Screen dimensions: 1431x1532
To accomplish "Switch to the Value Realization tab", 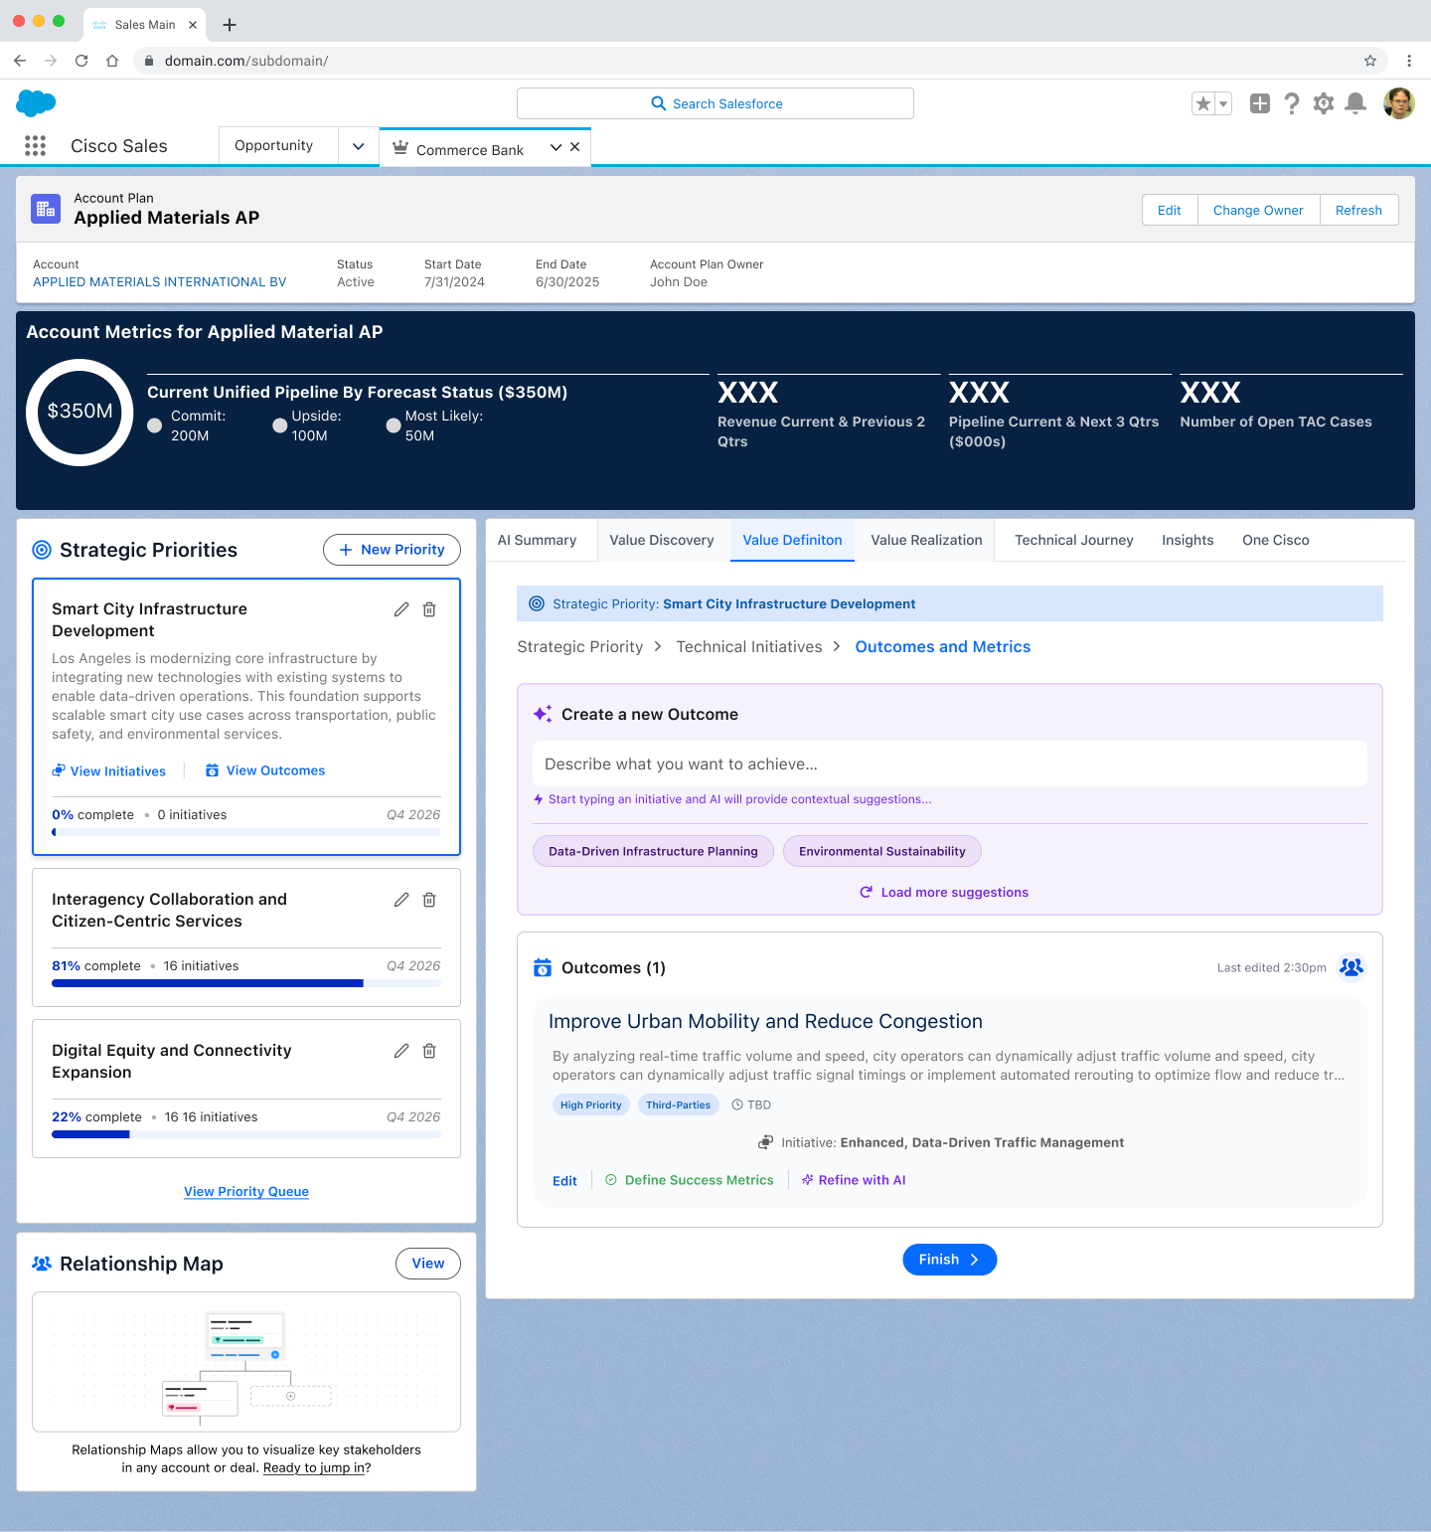I will coord(926,540).
